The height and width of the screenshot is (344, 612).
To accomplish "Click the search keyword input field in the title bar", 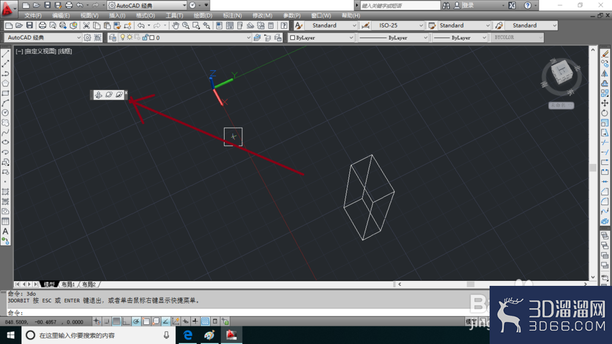I will 400,6.
